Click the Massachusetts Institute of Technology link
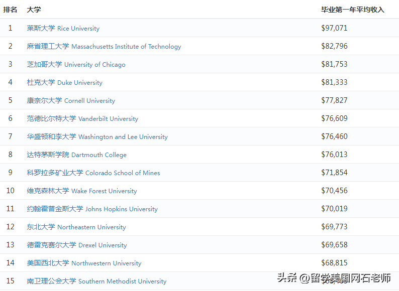This screenshot has width=399, height=291. point(104,47)
